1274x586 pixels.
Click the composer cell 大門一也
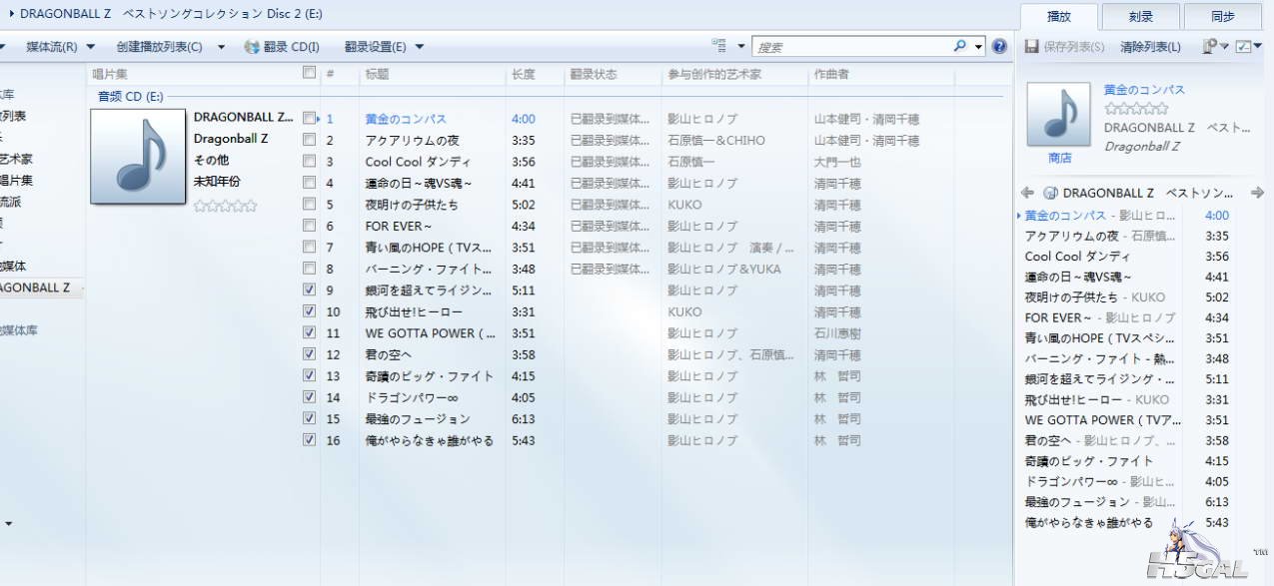837,161
